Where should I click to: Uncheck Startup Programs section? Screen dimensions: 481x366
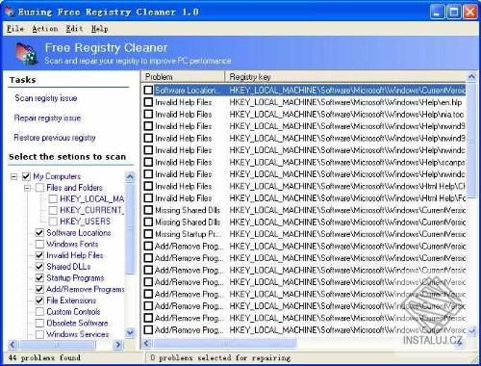39,277
